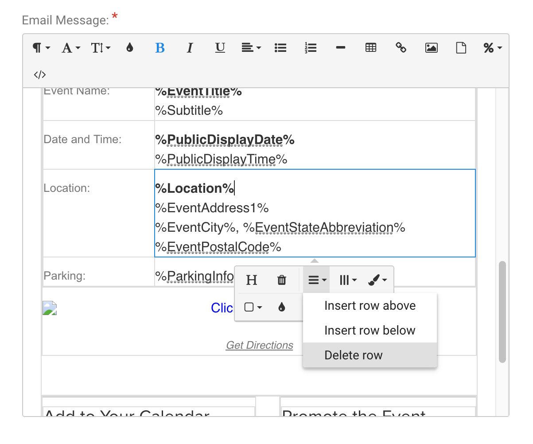Insert a numbered ordered list
This screenshot has width=533, height=444.
(x=311, y=48)
